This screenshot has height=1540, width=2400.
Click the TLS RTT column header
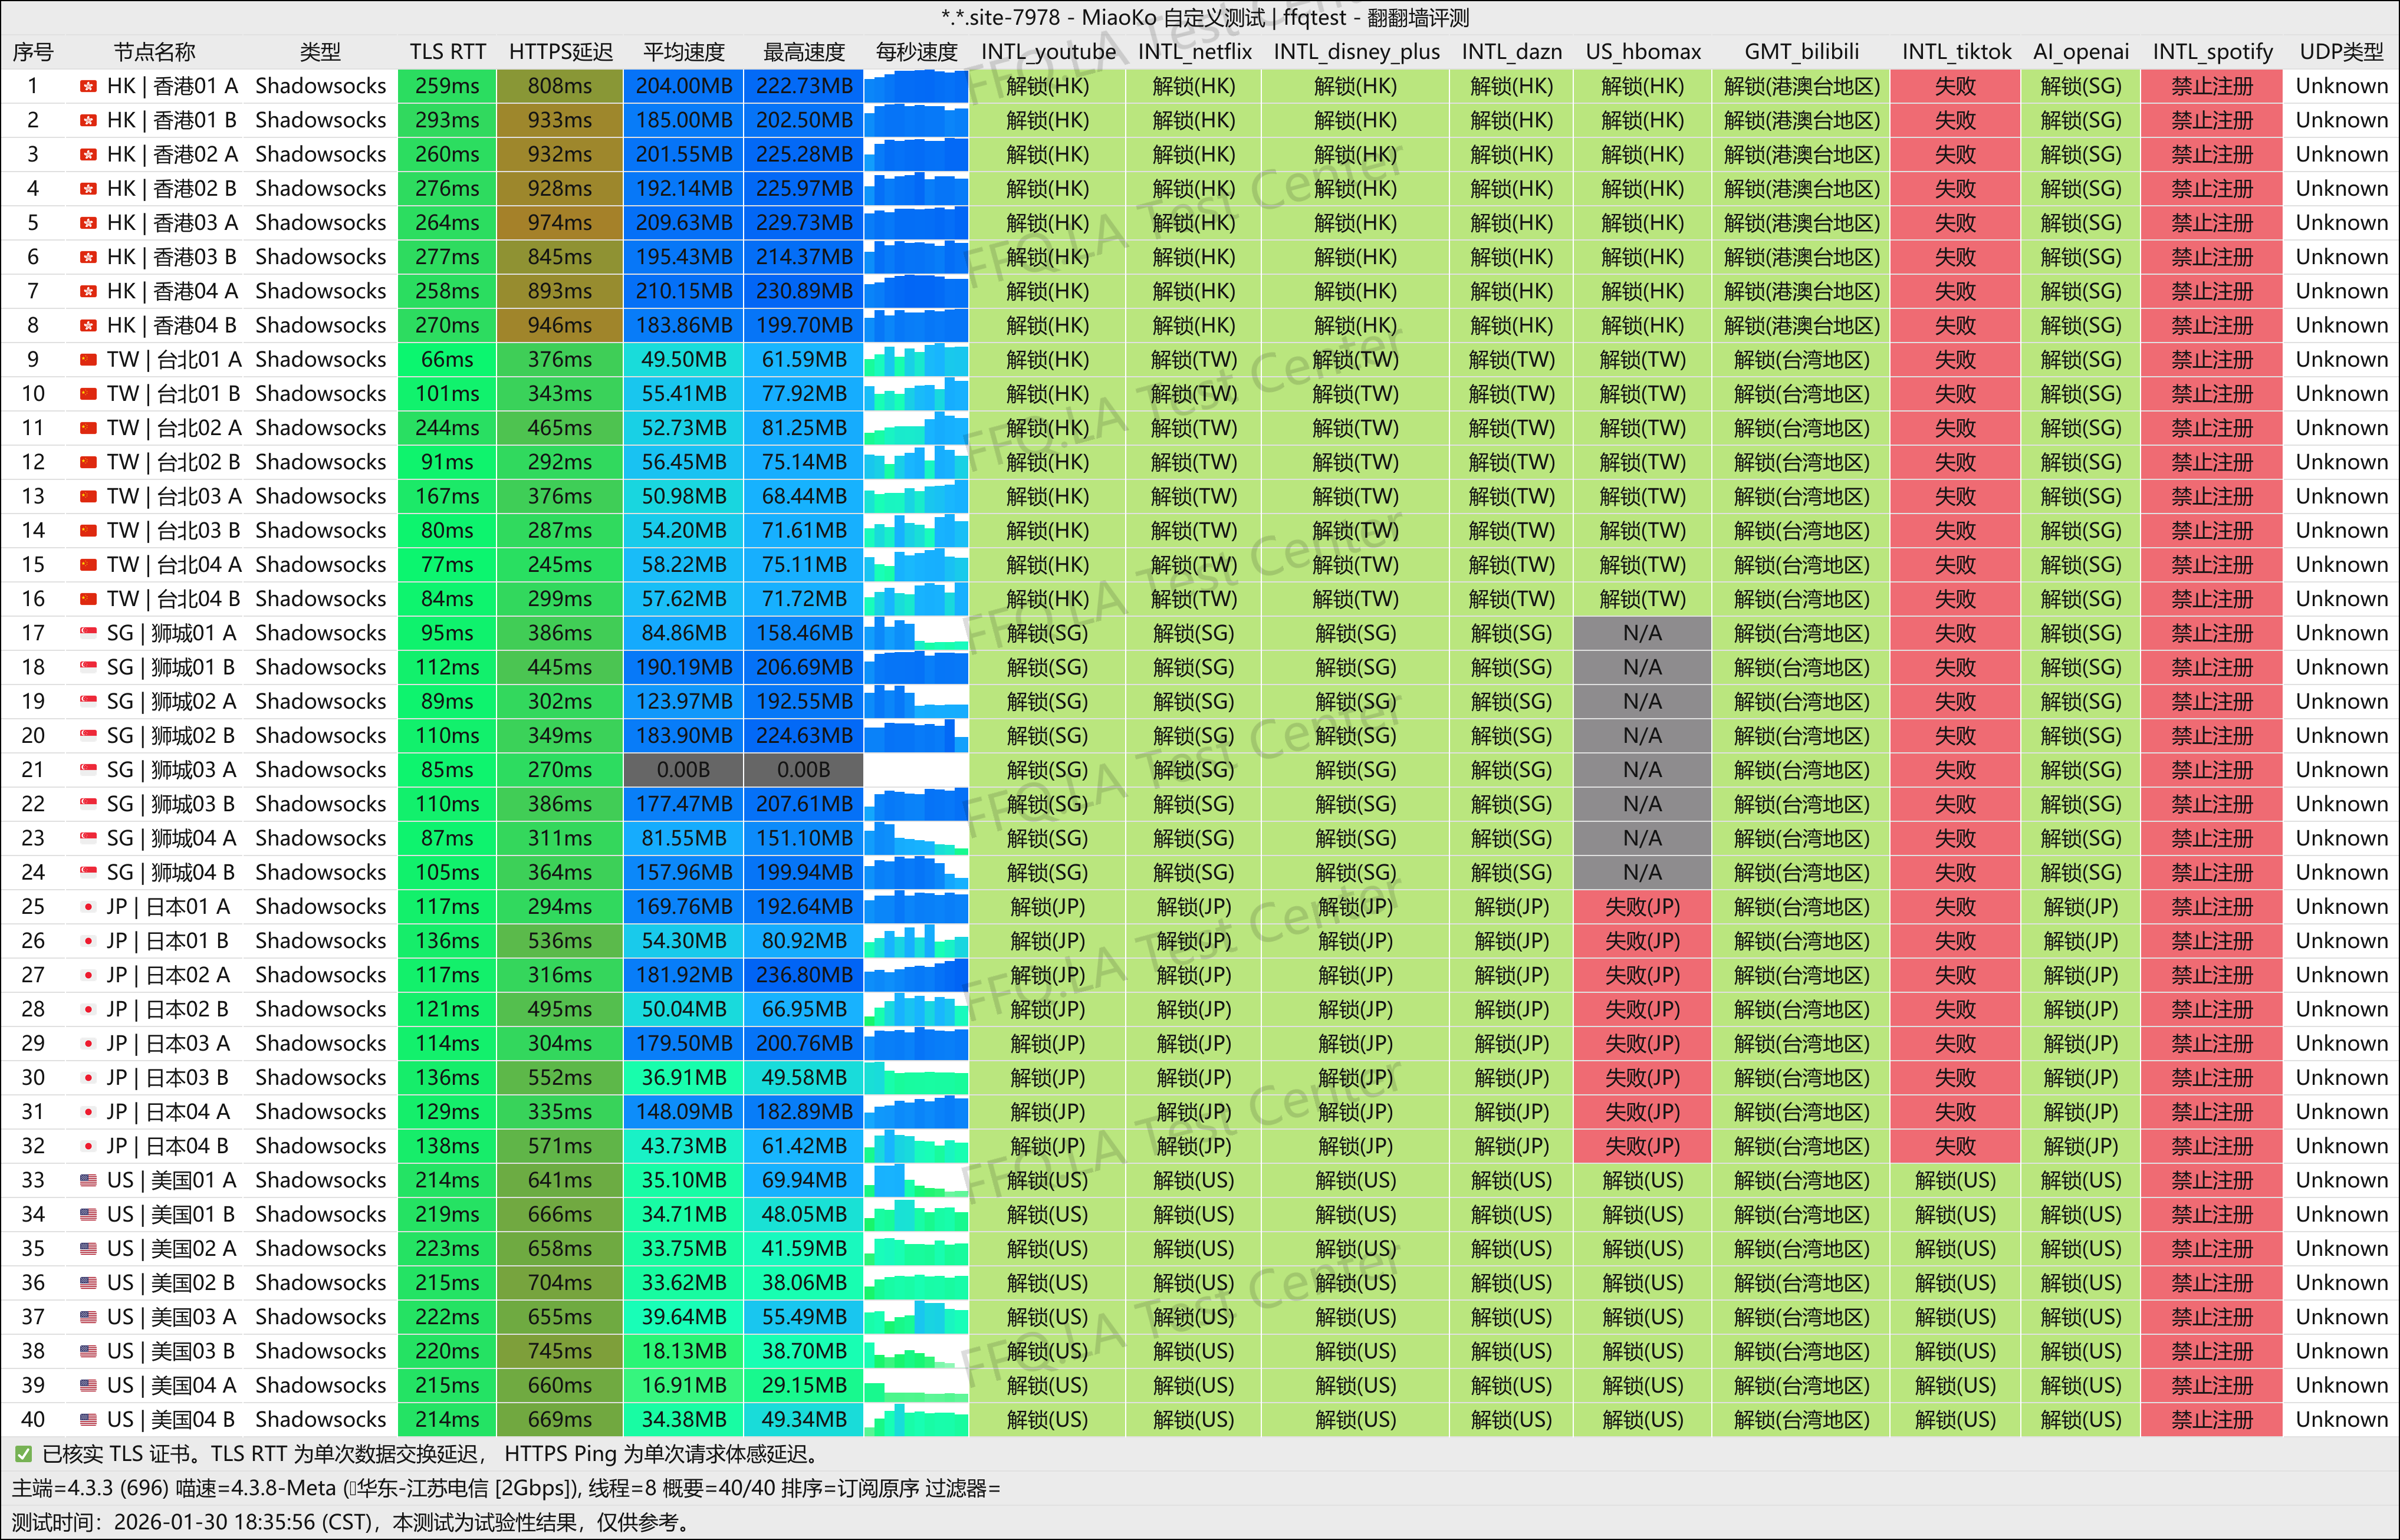447,52
